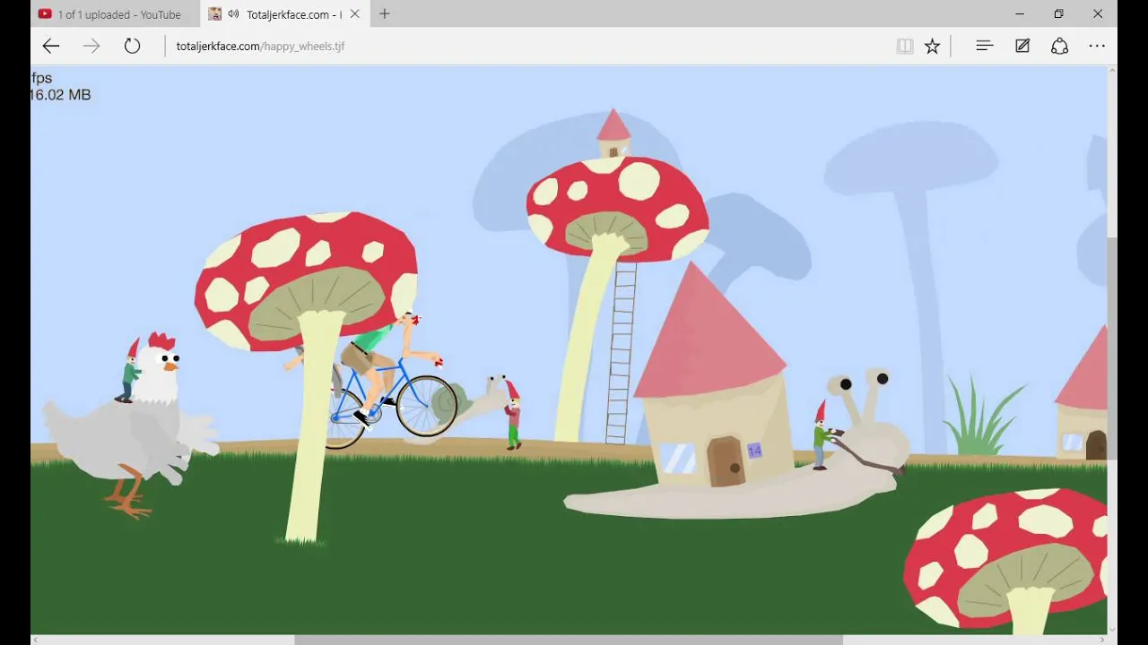Open the Share icon in toolbar
The image size is (1148, 645).
coord(1060,46)
